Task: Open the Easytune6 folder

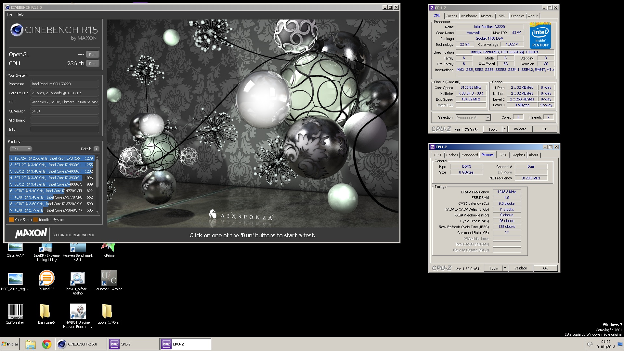Action: point(46,314)
